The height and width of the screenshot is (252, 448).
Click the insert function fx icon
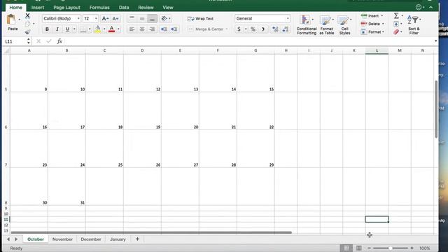tap(59, 41)
